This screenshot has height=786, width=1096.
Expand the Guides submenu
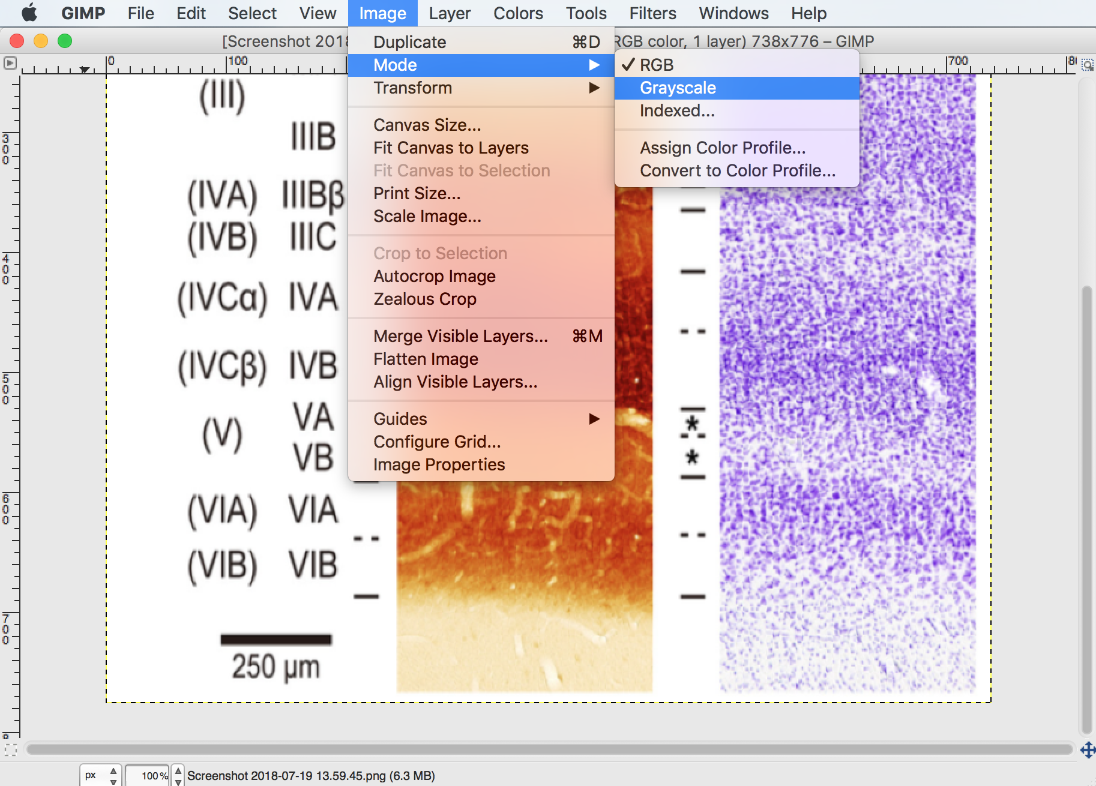point(400,418)
